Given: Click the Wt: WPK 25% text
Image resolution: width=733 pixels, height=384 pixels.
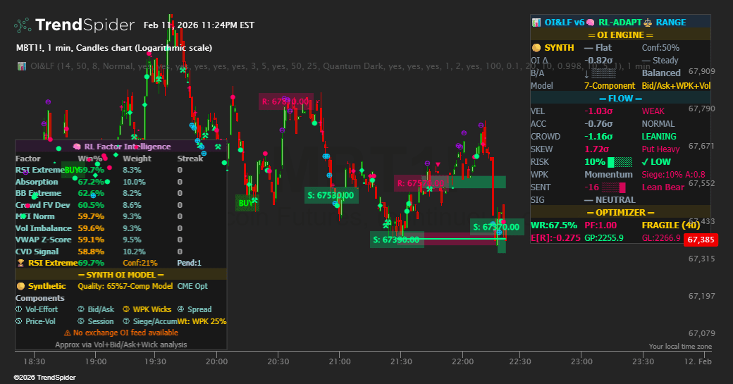Looking at the screenshot, I should click(x=202, y=321).
